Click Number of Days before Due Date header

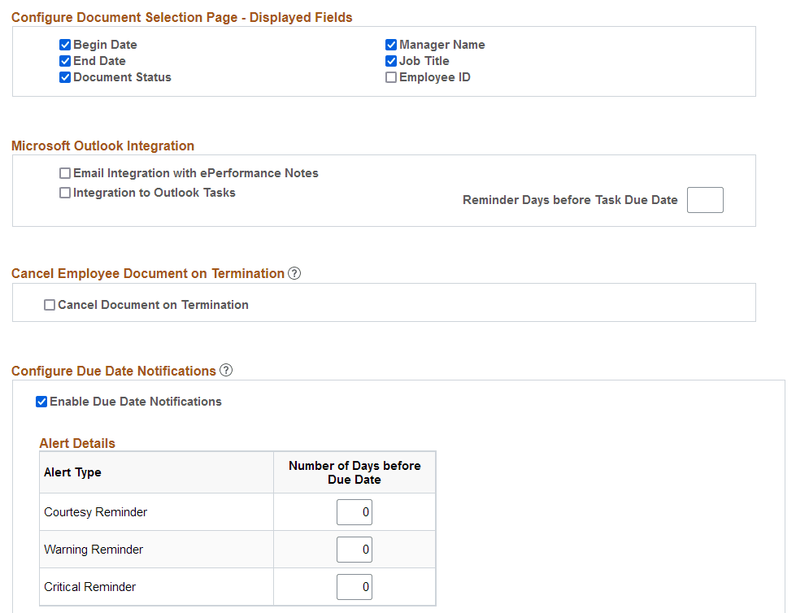[355, 472]
